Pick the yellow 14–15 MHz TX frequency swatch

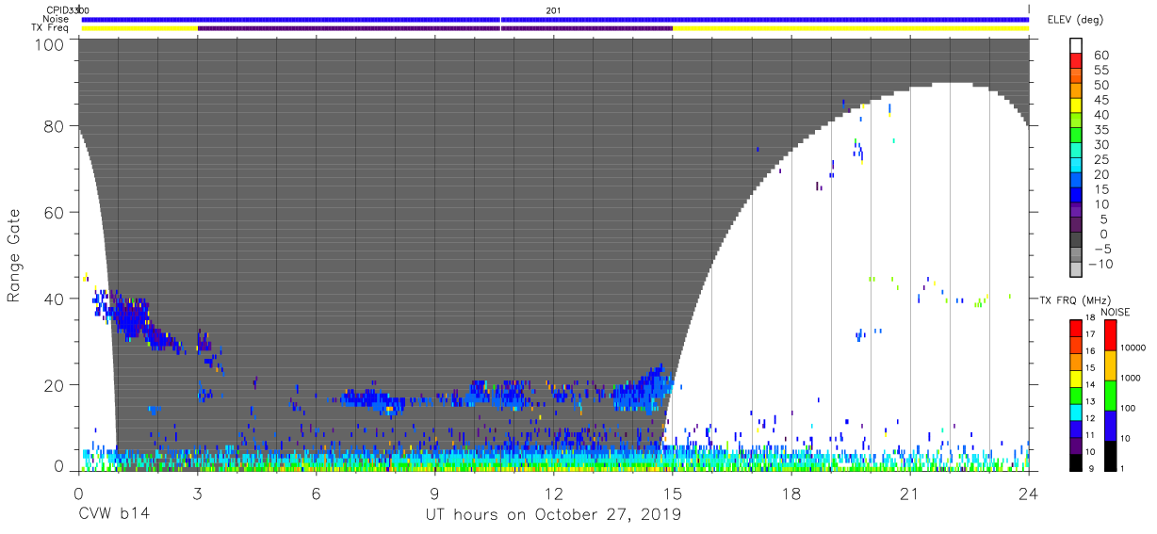pos(1075,378)
